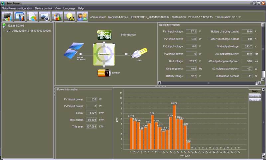Click the 2019-07 chart axis label
The width and height of the screenshot is (266, 160).
(185, 156)
